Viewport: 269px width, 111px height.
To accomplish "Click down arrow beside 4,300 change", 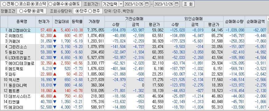I will pos(55,107).
